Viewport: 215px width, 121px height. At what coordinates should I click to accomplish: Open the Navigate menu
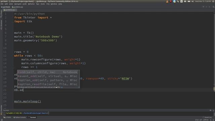18,4
